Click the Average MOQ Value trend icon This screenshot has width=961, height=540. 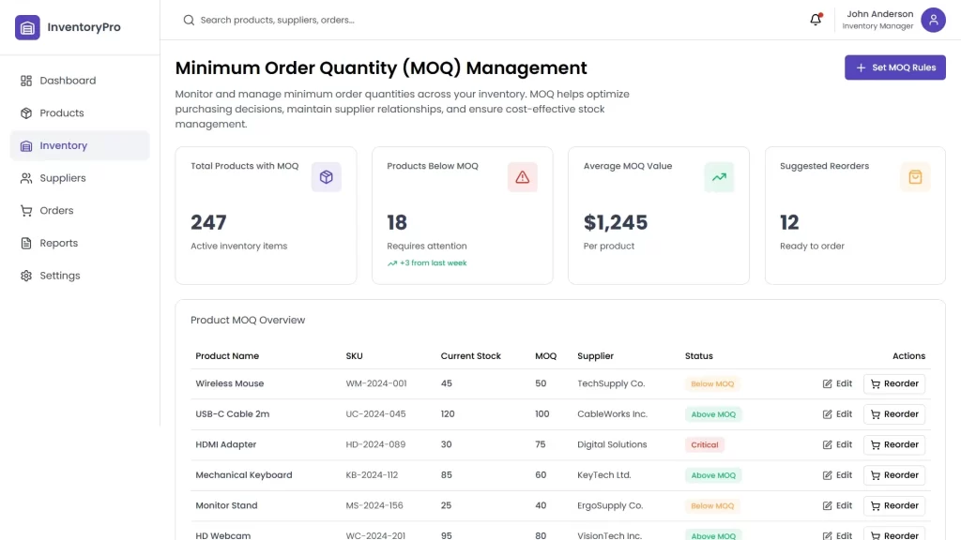(x=719, y=177)
